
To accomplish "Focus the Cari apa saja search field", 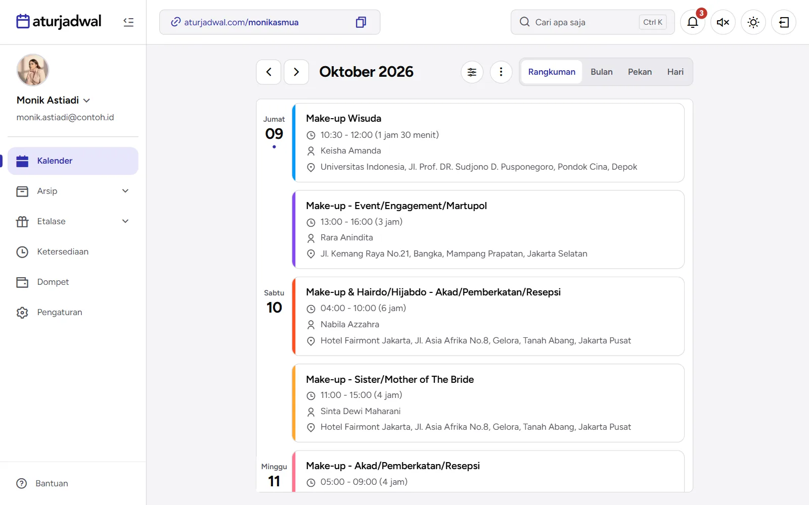I will tap(593, 22).
